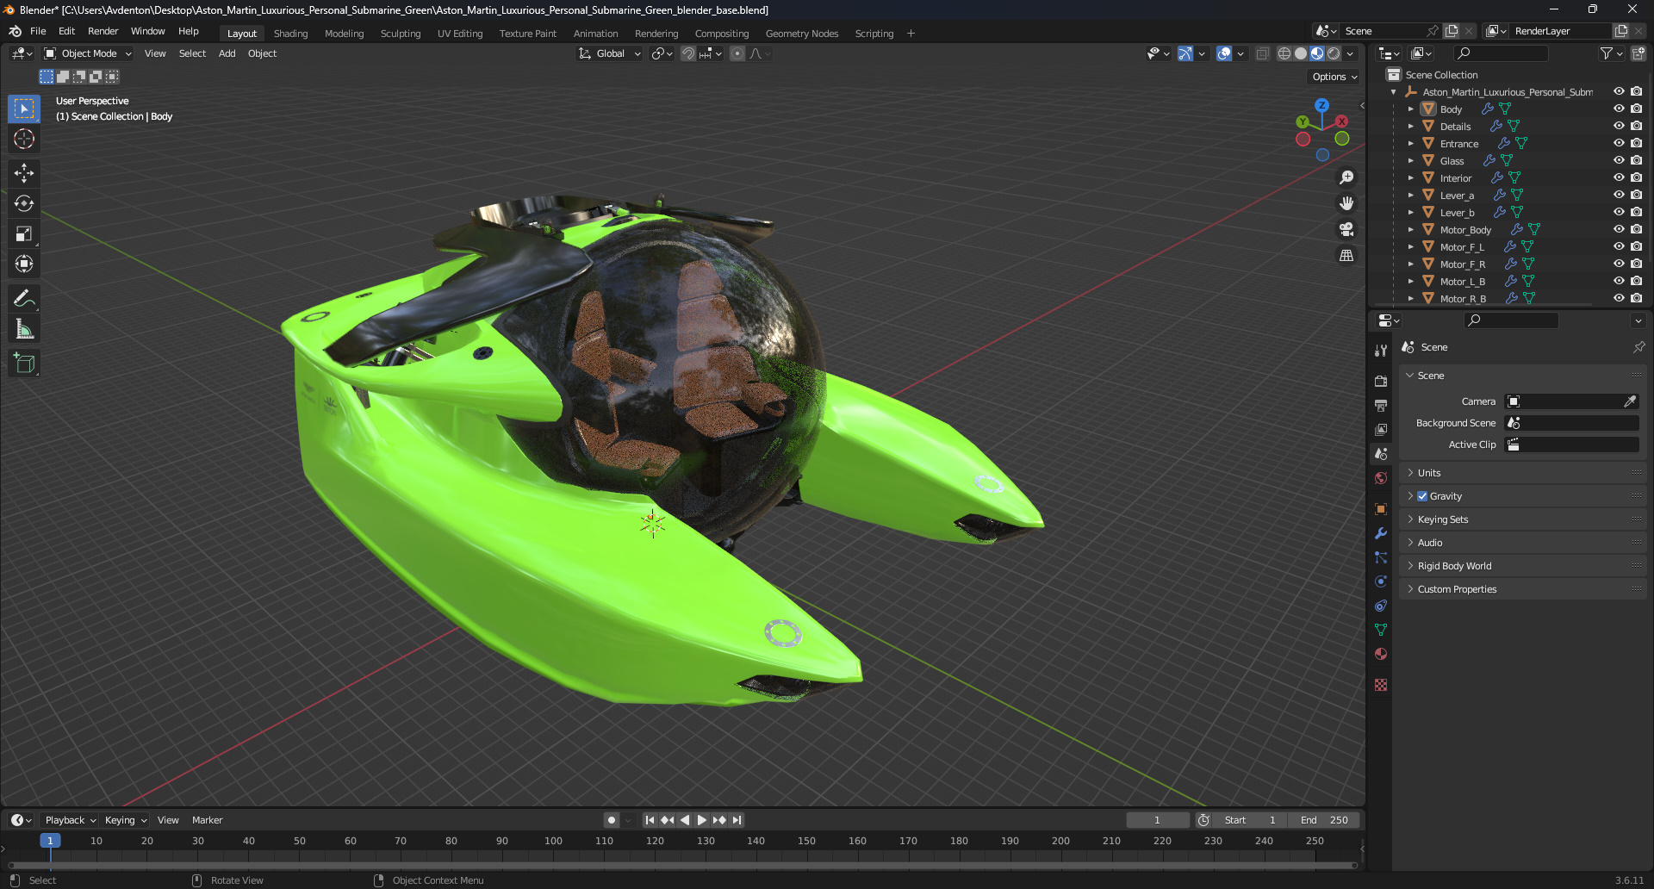Expand the Units panel
Screen dimensions: 1654x889
click(x=1523, y=473)
